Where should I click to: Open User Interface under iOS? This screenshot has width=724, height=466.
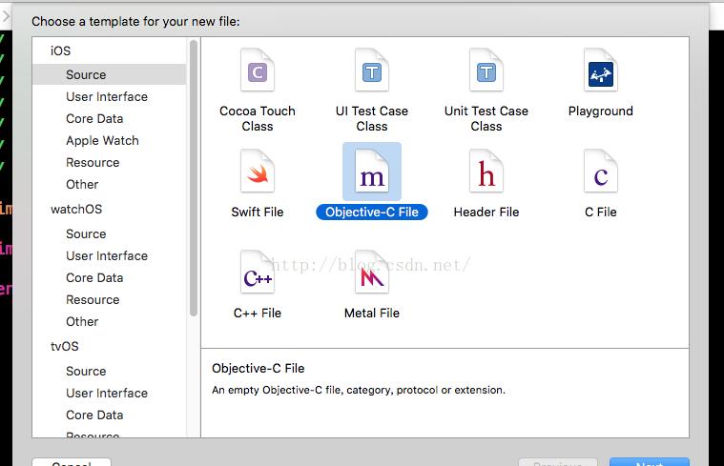tap(107, 97)
